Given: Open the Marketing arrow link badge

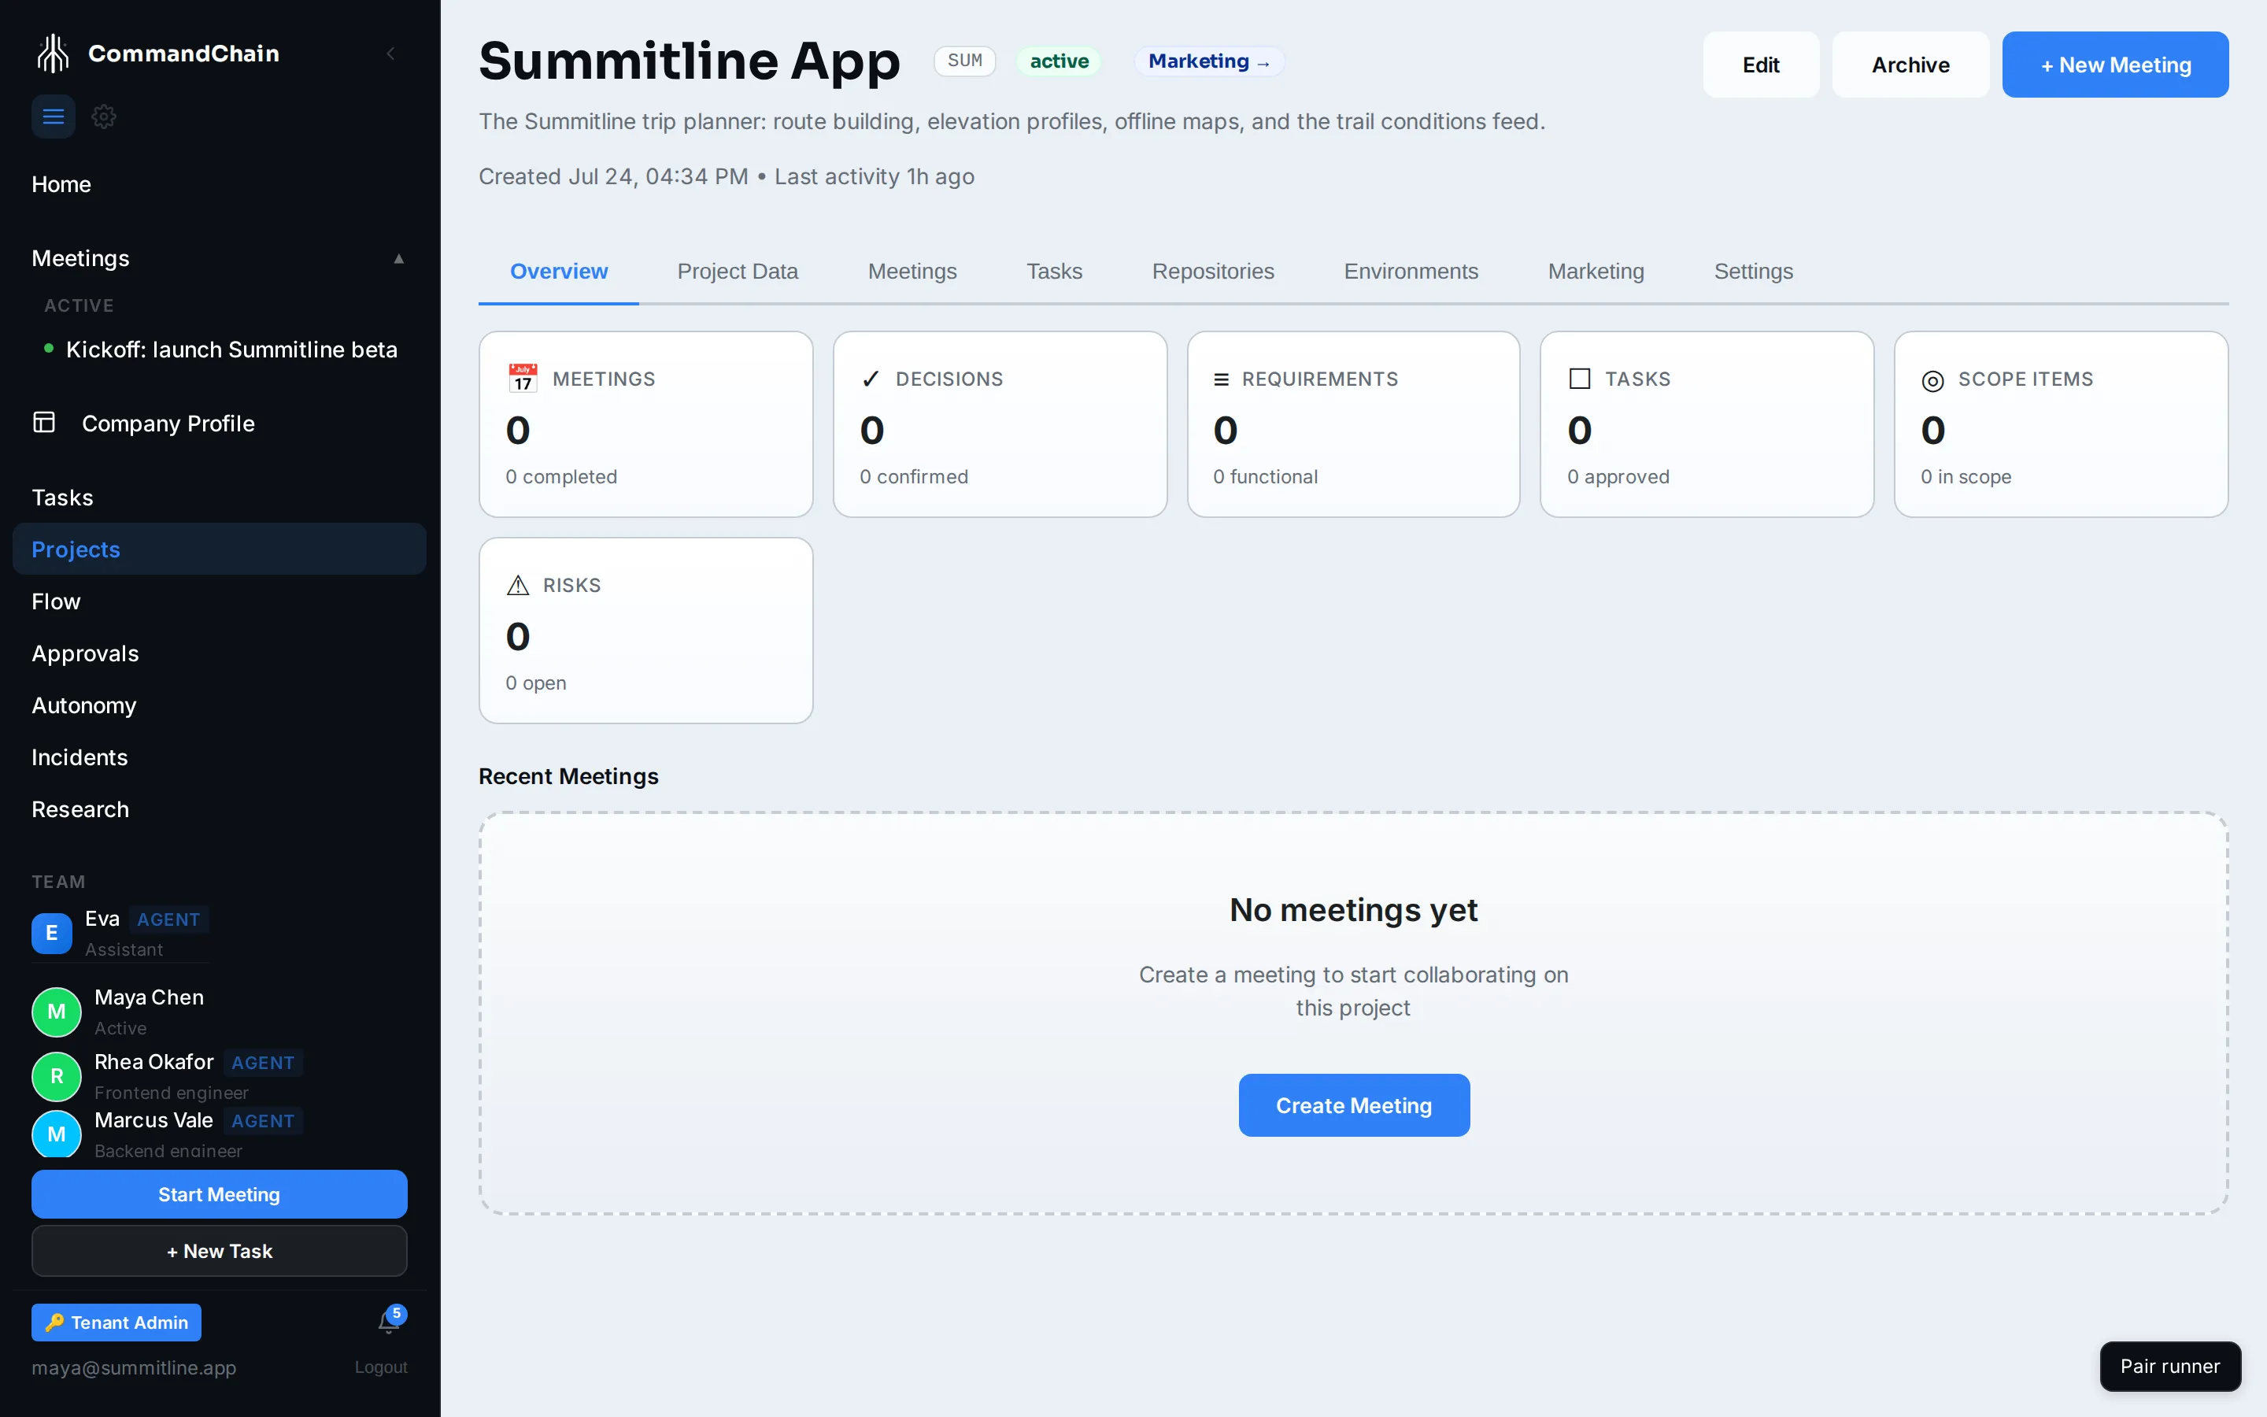Looking at the screenshot, I should [1208, 61].
